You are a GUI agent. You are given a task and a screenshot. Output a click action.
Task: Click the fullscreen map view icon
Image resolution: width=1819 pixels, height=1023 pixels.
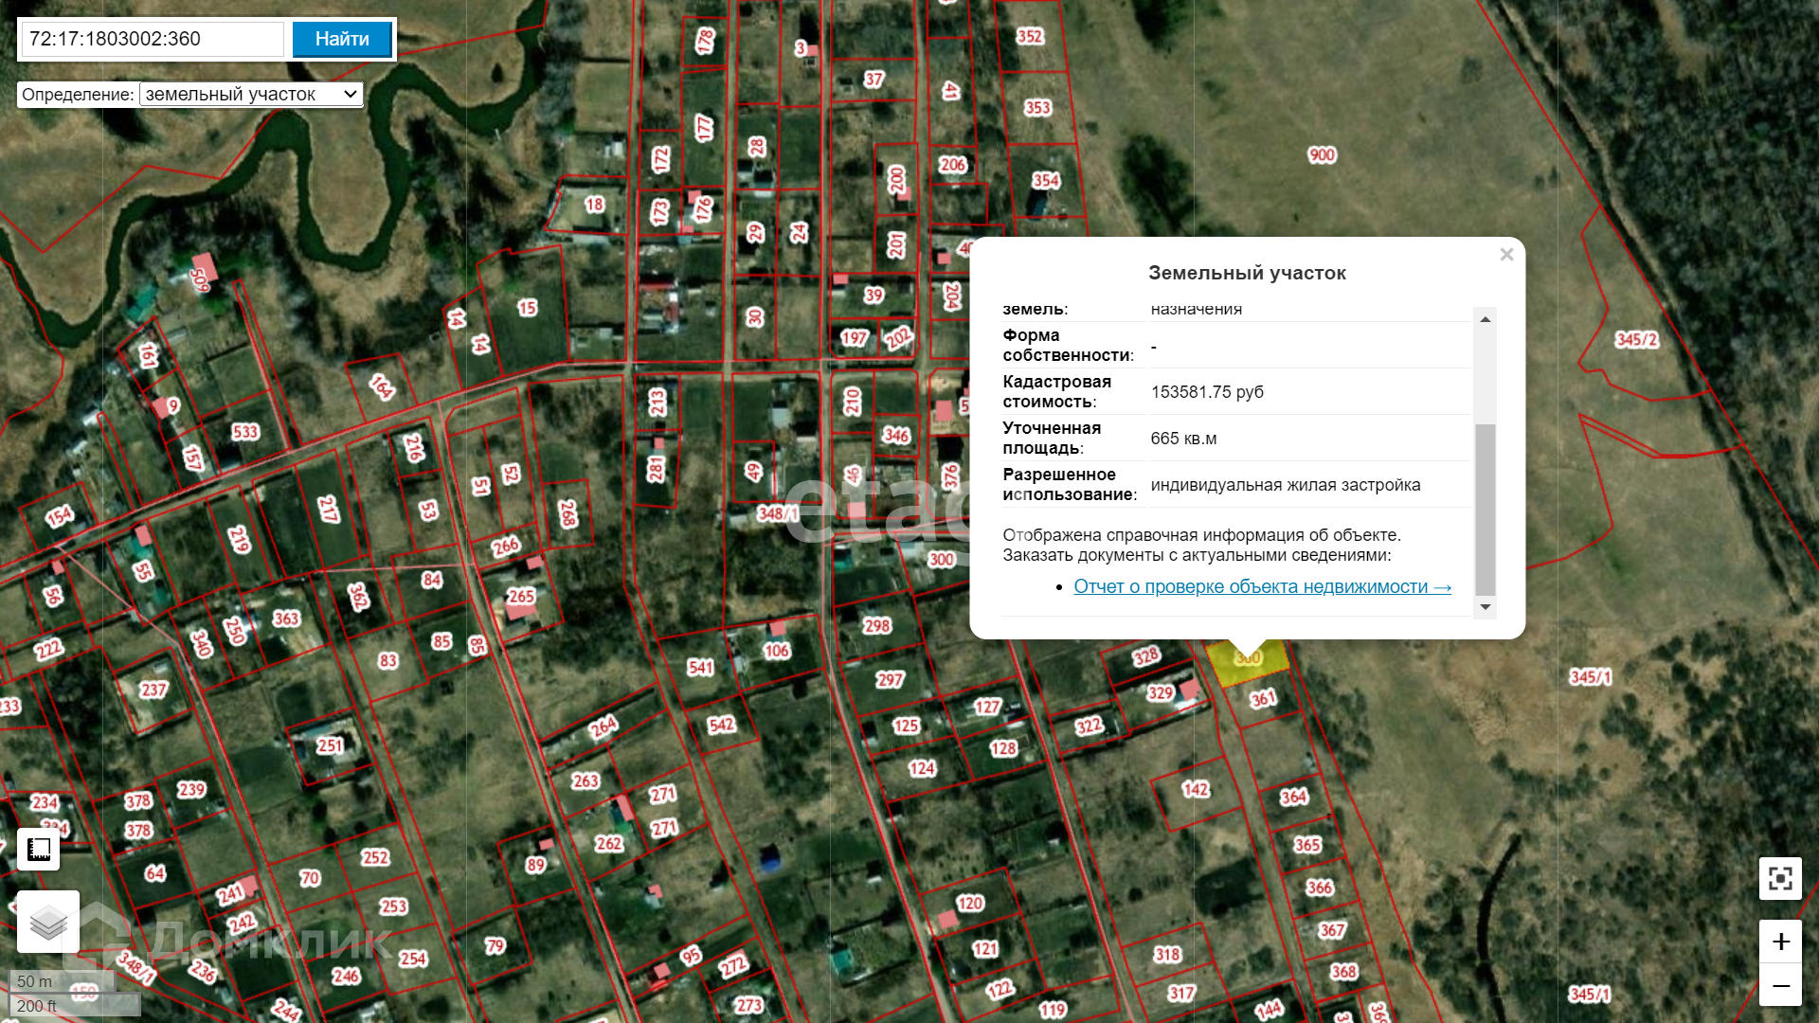(x=1780, y=879)
